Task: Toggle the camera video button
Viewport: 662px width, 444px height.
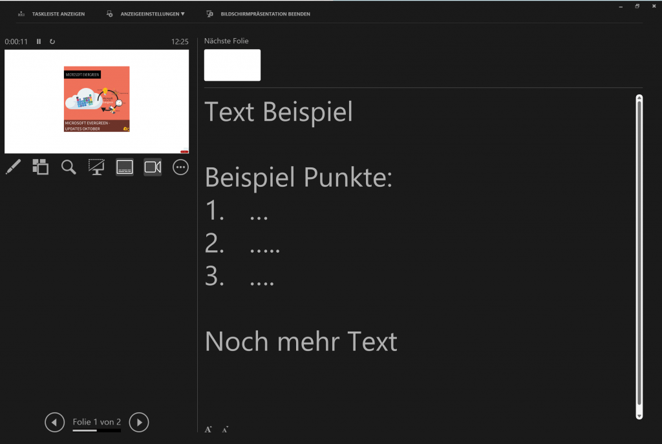Action: 153,167
